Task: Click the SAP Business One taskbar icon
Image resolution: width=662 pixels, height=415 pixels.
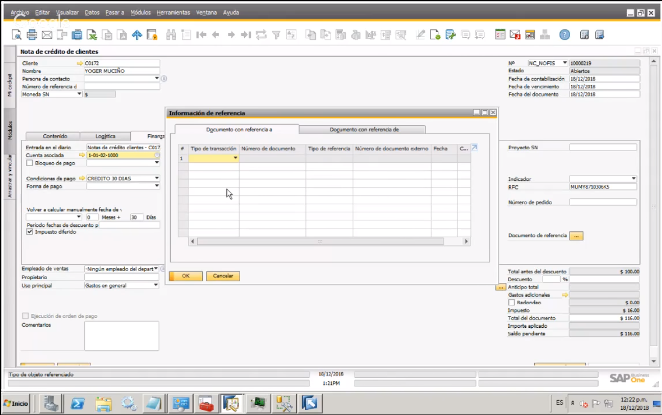Action: coord(232,403)
